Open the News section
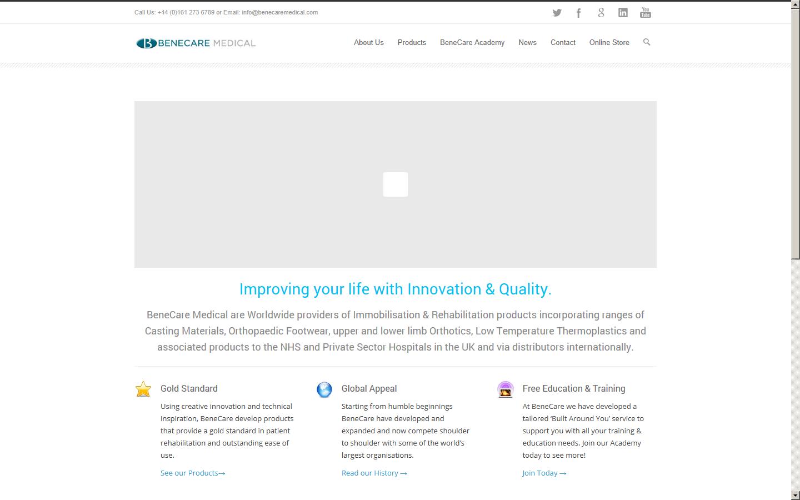 [527, 42]
